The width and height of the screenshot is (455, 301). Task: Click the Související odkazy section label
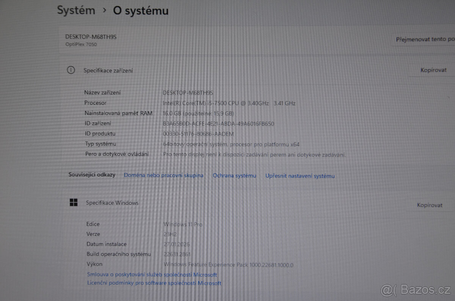pyautogui.click(x=91, y=175)
